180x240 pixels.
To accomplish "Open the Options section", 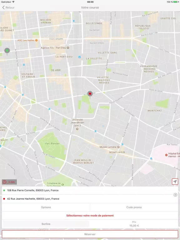I will [46, 207].
